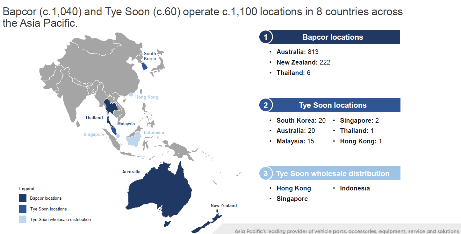Click the "Tye Soon locations" header banner
The height and width of the screenshot is (234, 461).
click(330, 105)
